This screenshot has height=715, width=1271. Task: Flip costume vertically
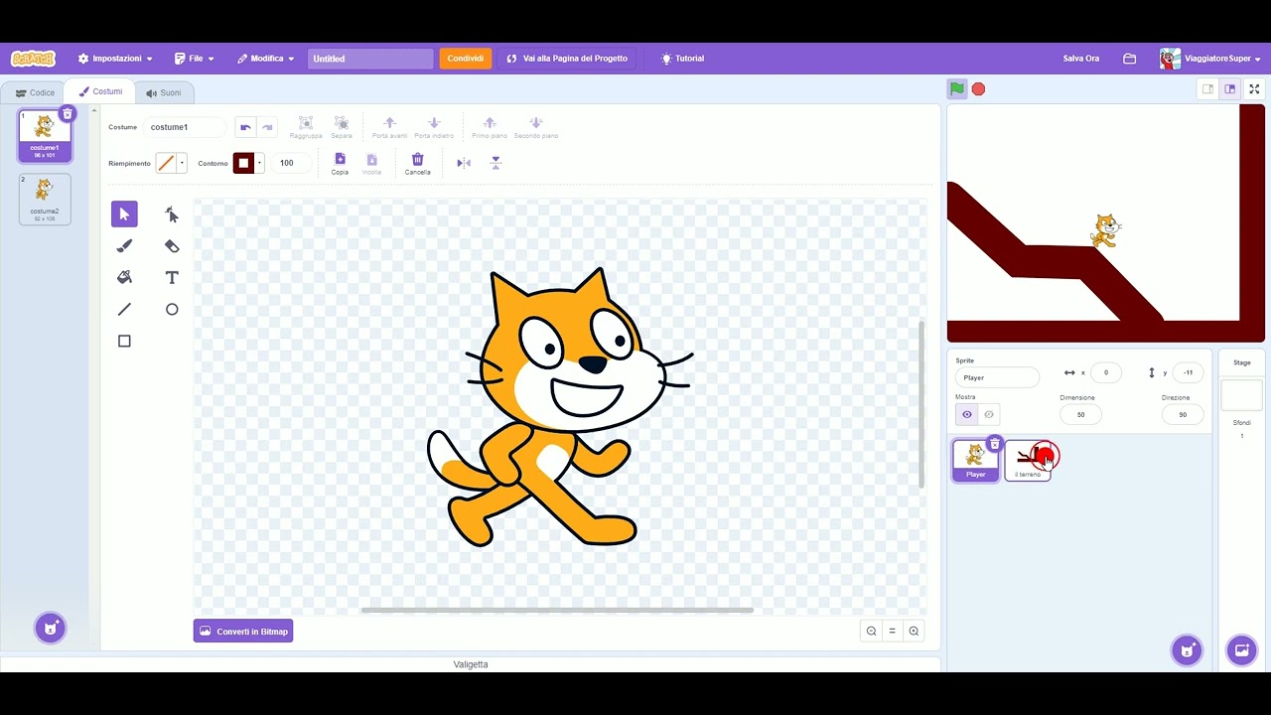495,163
